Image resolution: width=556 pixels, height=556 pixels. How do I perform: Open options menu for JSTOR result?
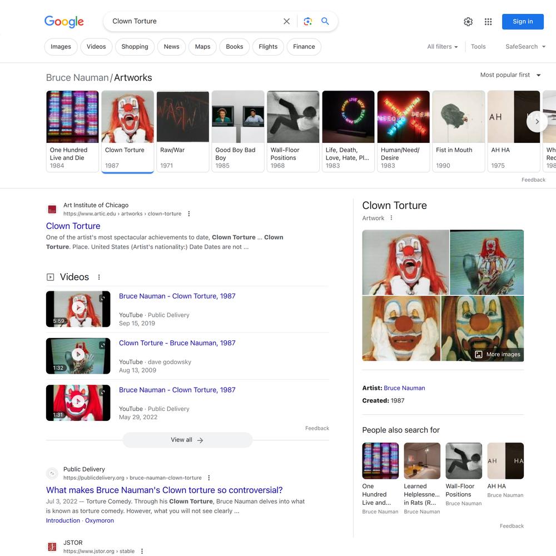[142, 551]
